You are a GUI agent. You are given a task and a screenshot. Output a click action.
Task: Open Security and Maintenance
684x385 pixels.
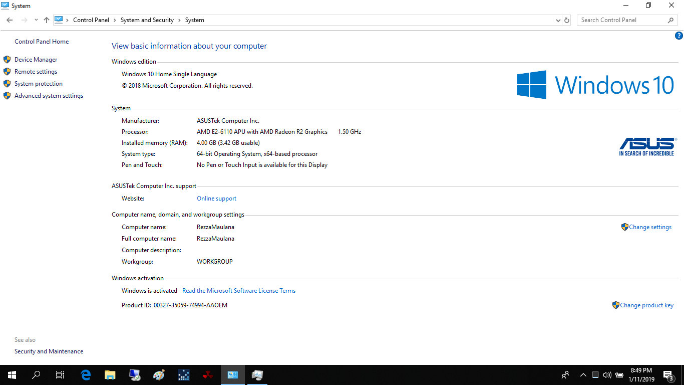[49, 351]
